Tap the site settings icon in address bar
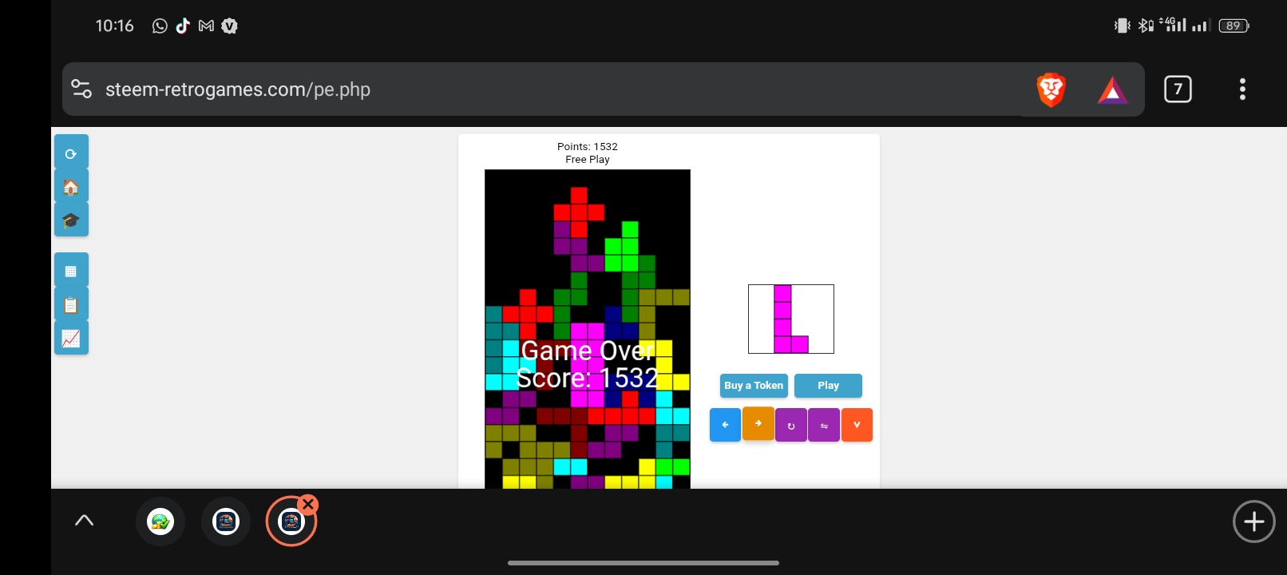1287x575 pixels. coord(81,89)
